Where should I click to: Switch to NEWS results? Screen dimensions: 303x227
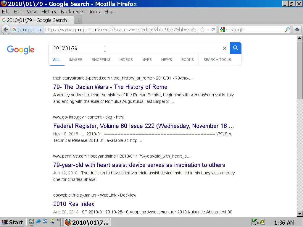click(166, 60)
